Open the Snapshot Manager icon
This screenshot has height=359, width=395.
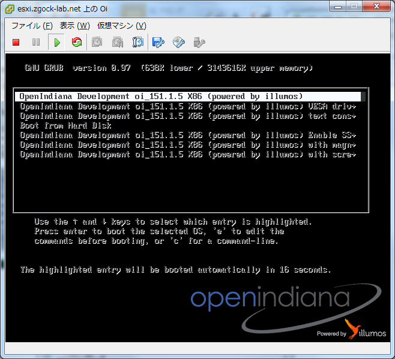138,42
